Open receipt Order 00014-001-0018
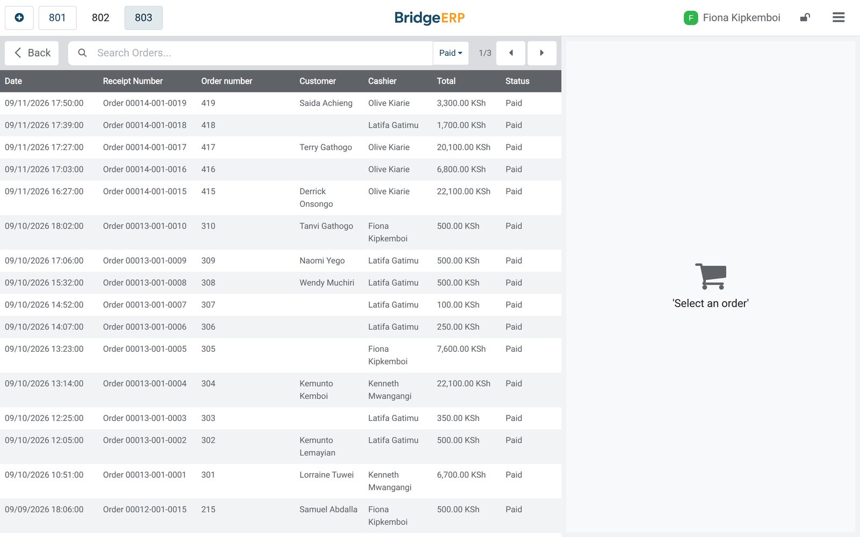 pyautogui.click(x=281, y=125)
